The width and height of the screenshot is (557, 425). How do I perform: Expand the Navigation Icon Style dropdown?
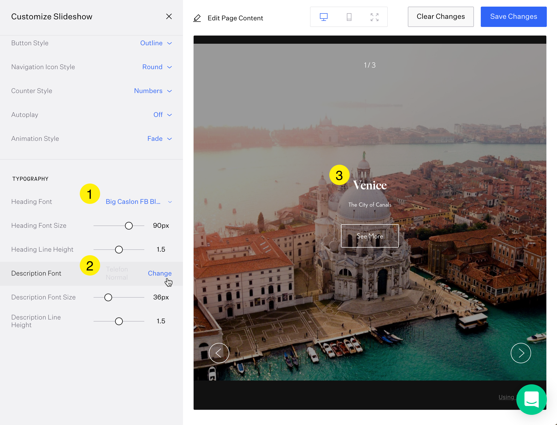[x=157, y=67]
